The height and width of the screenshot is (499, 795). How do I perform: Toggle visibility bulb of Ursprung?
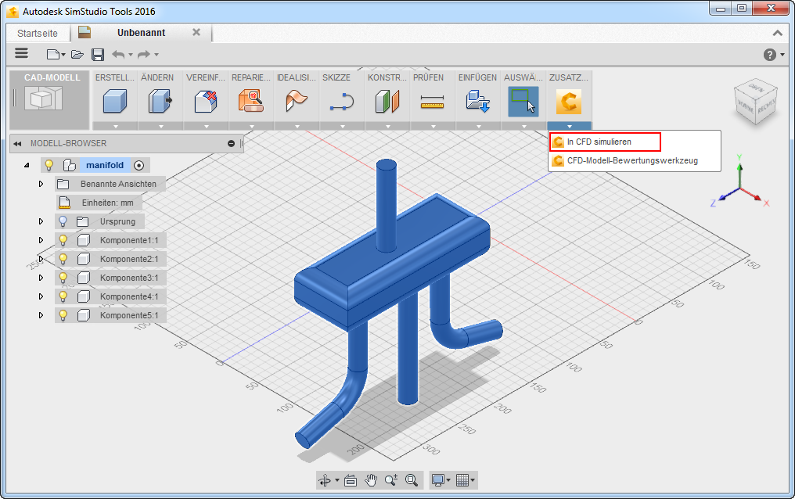coord(63,221)
